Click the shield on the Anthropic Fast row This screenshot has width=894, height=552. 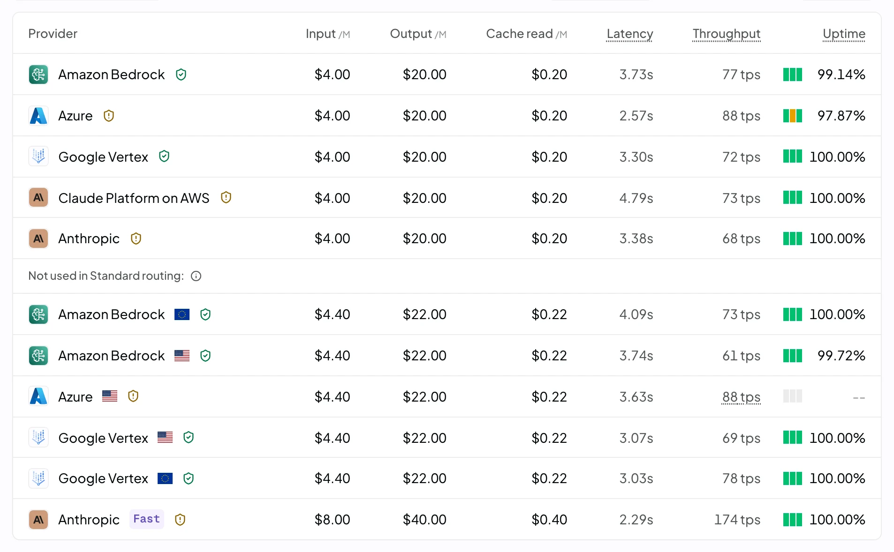tap(180, 520)
